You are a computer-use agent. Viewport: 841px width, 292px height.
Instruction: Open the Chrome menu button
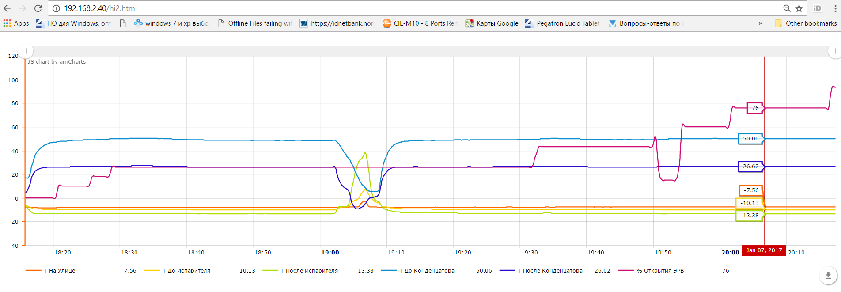(835, 8)
